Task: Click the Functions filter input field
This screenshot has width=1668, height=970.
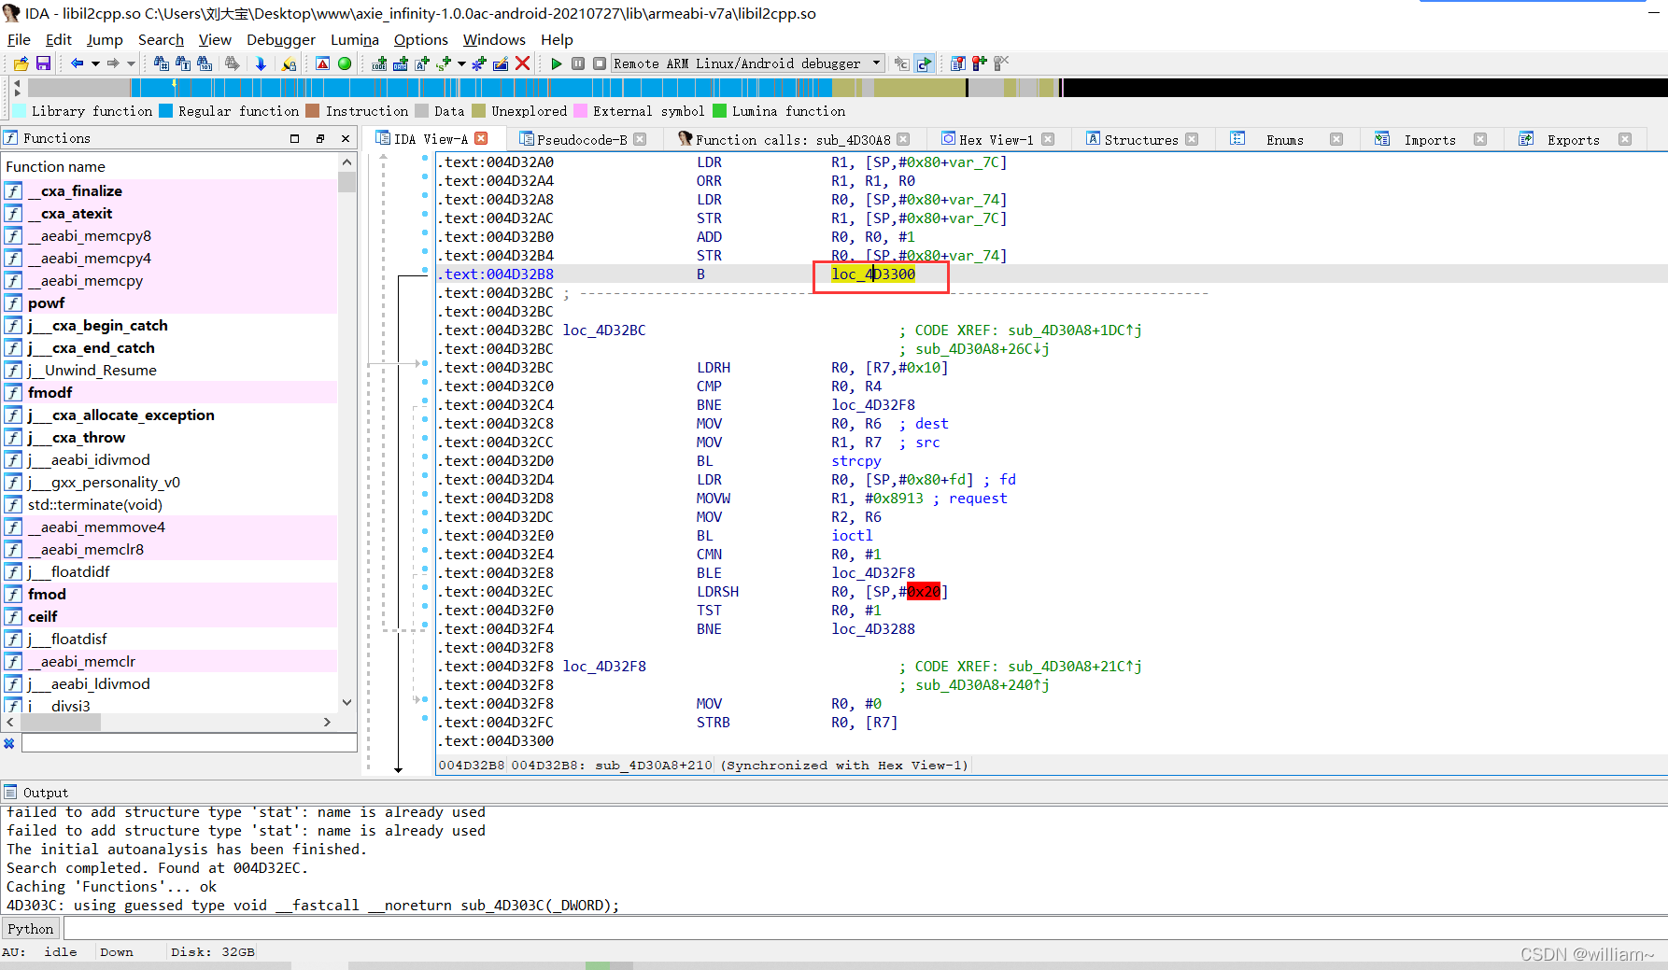Action: point(190,743)
